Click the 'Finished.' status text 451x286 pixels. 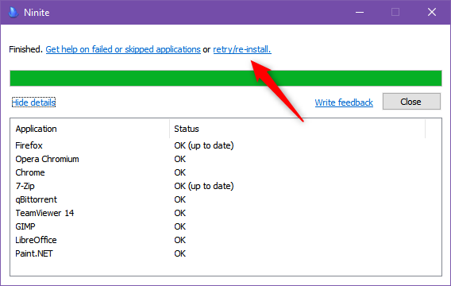[26, 49]
